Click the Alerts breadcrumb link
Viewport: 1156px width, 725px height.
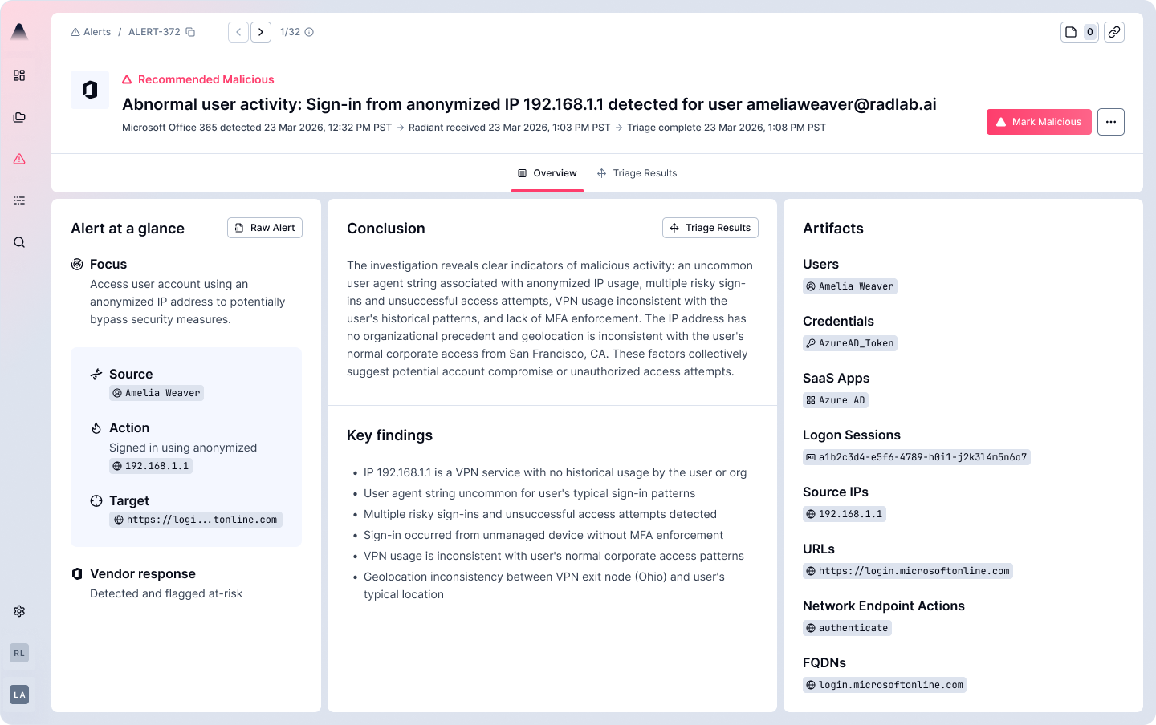click(92, 32)
